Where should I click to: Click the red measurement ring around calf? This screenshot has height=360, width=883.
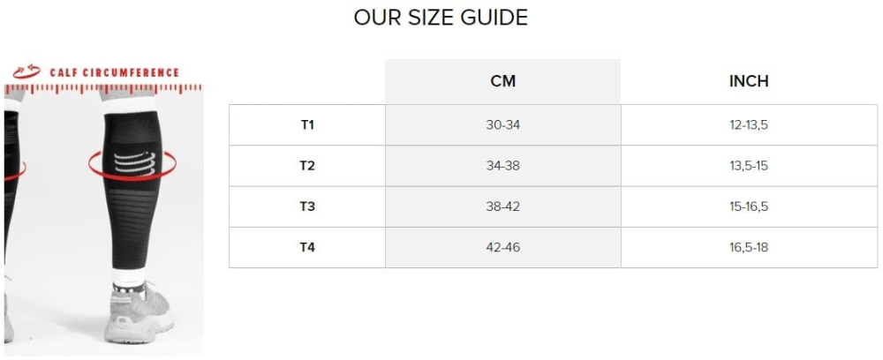(132, 164)
